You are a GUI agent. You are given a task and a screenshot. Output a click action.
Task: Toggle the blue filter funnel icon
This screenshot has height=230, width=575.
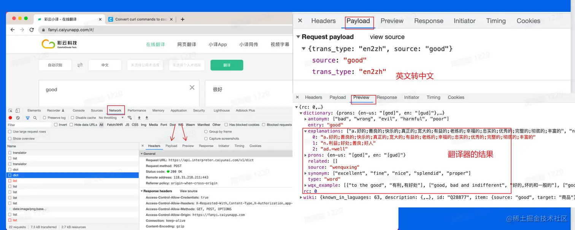point(27,118)
